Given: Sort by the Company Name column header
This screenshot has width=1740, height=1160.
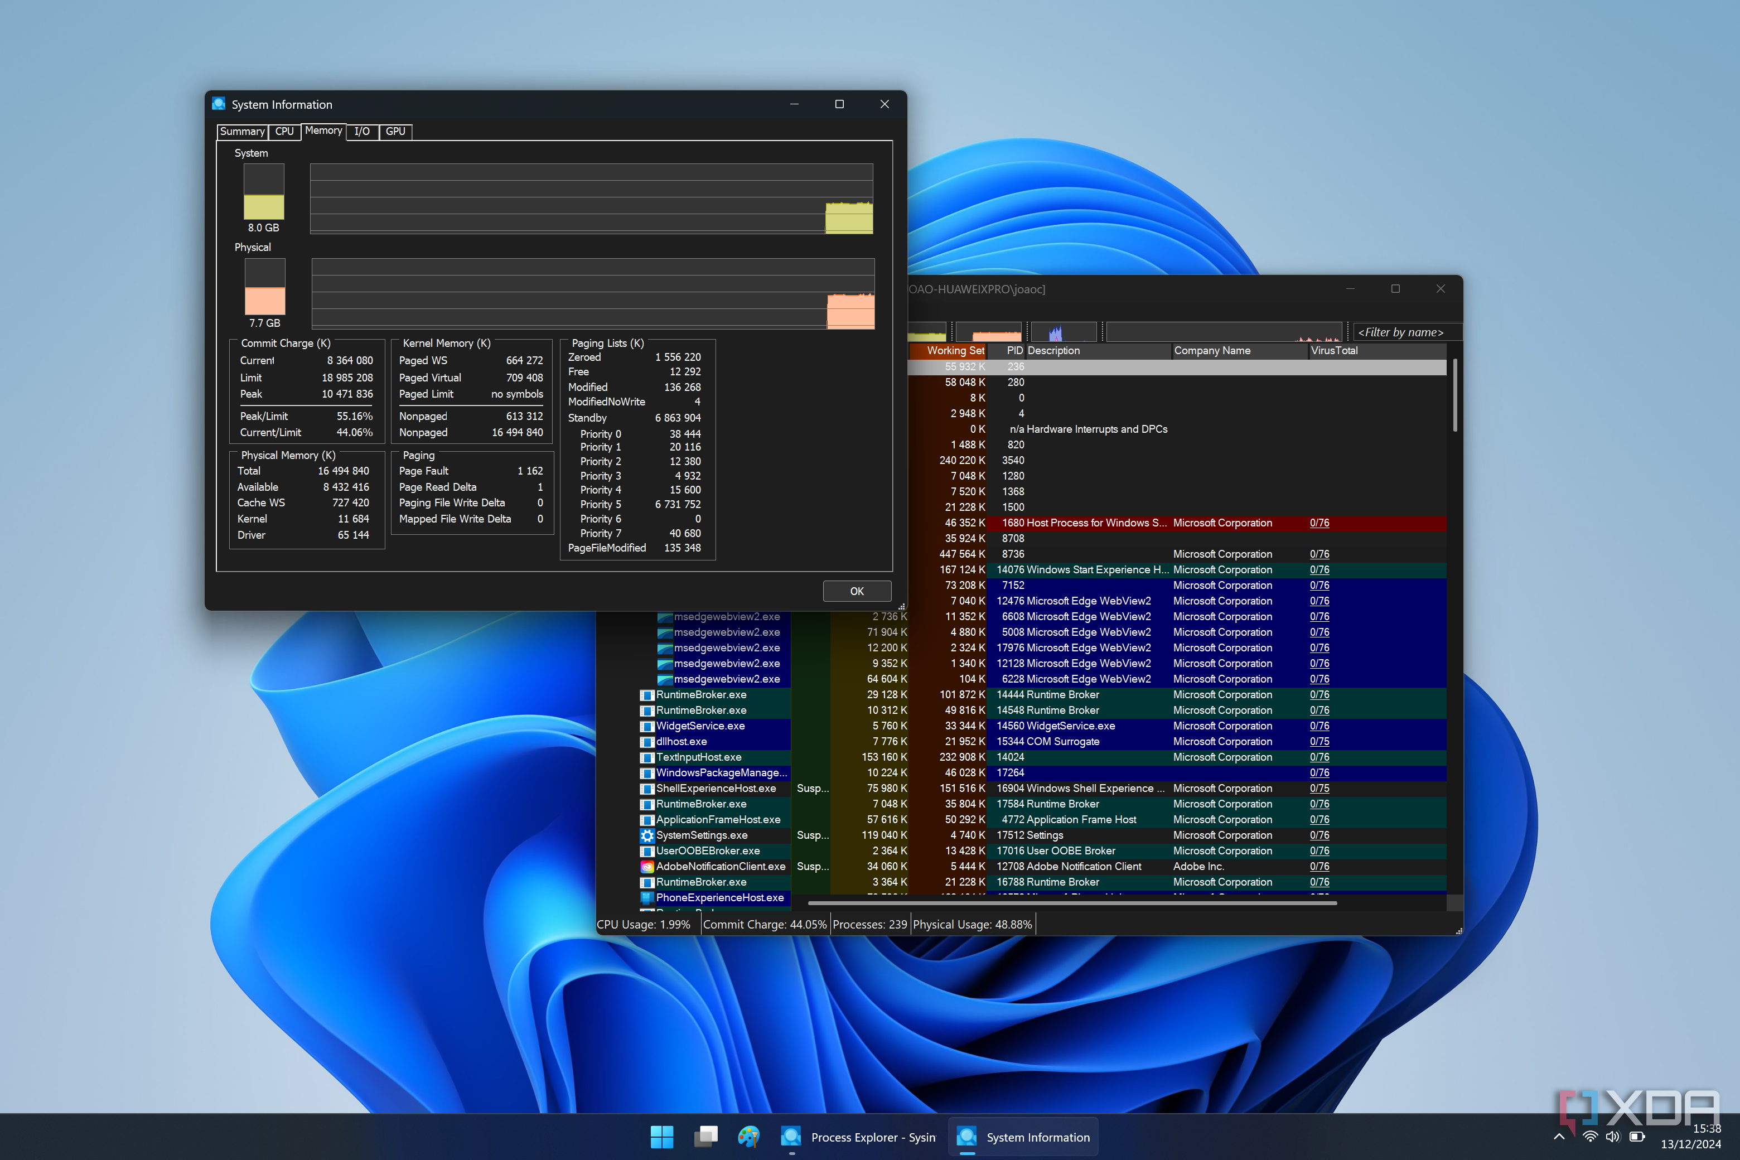Looking at the screenshot, I should coord(1240,351).
